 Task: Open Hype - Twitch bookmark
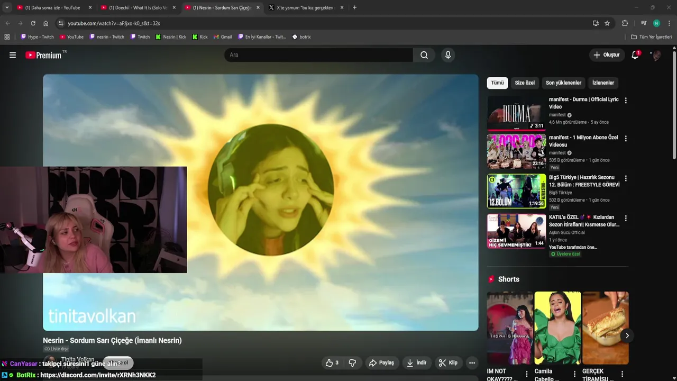point(37,37)
